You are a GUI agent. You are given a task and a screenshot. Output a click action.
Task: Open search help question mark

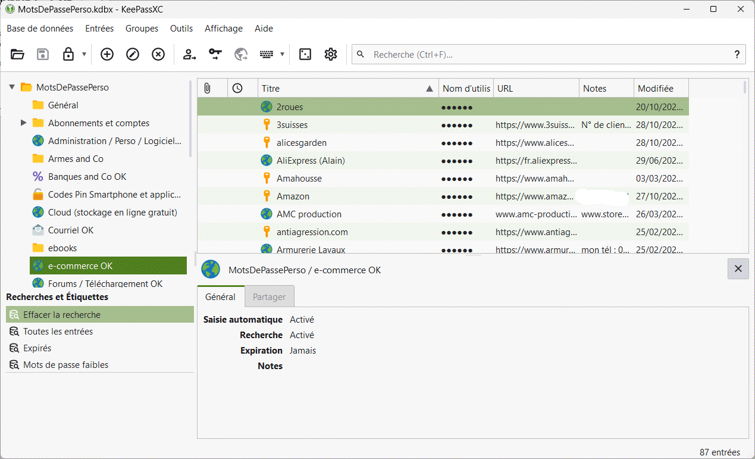click(x=737, y=55)
